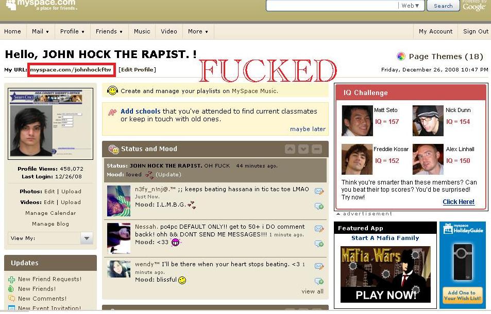Viewport: 491px width, 314px height.
Task: Click the myspace.com/johnhockftw URL link
Action: click(71, 70)
